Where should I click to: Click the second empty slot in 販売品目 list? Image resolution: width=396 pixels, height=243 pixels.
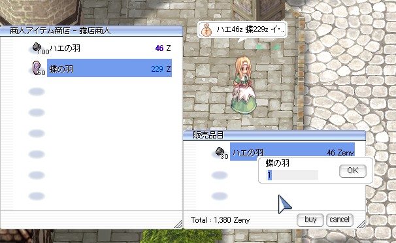tap(220, 196)
